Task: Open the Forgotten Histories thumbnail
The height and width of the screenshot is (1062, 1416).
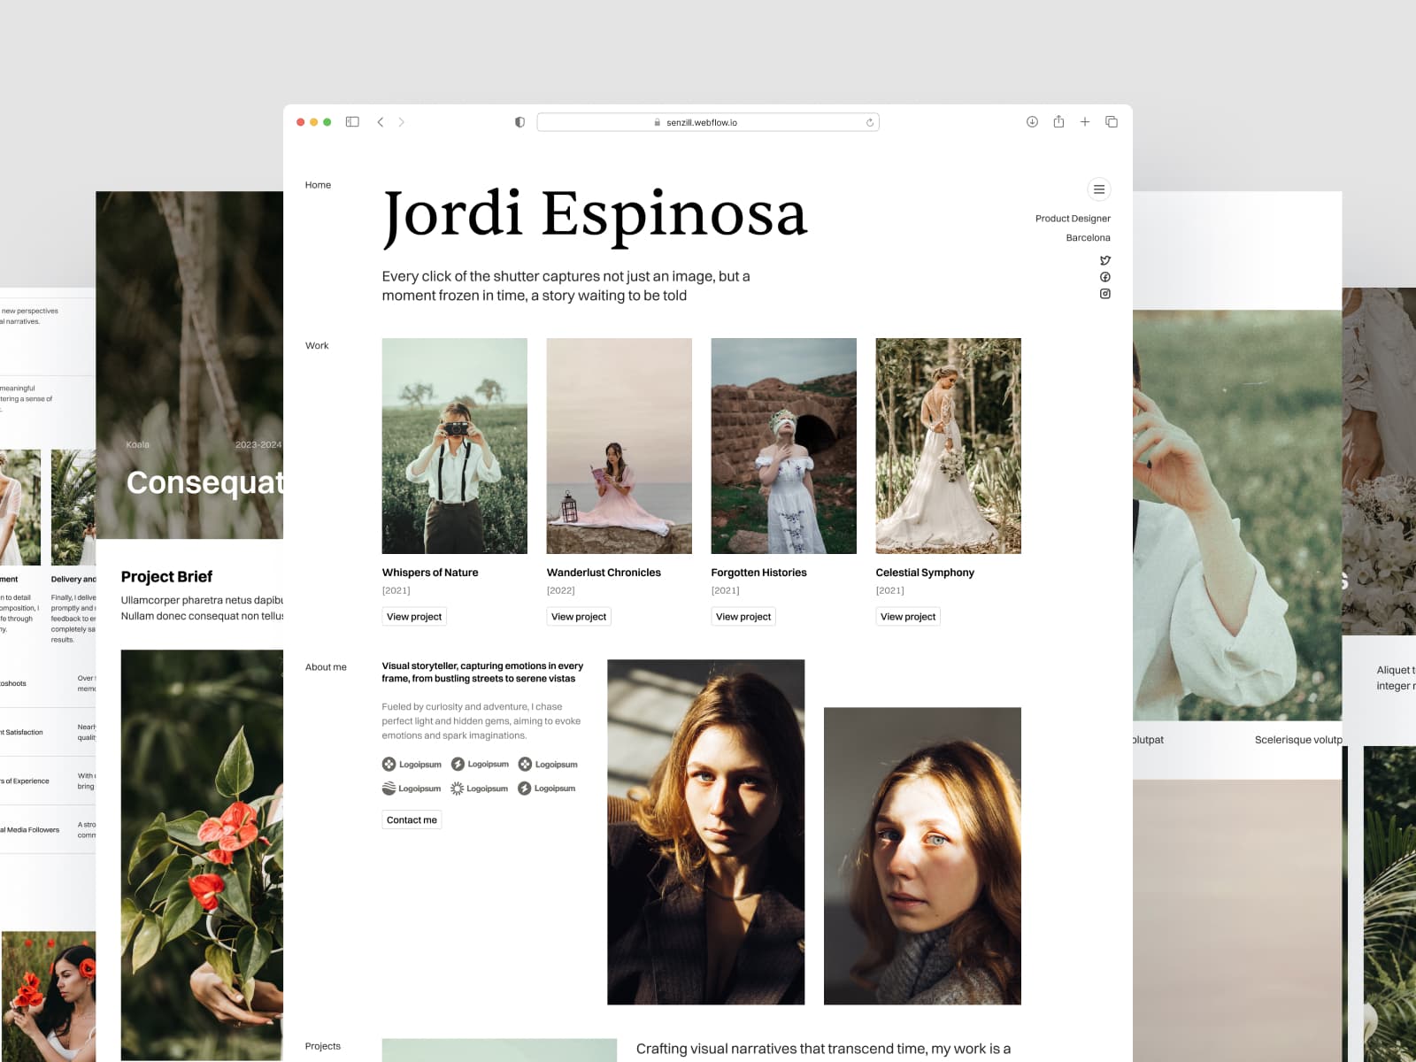Action: point(784,446)
